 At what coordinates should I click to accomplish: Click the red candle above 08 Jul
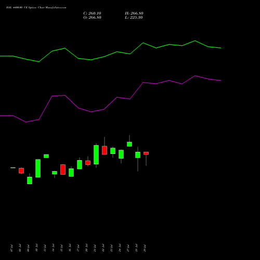click(21, 171)
